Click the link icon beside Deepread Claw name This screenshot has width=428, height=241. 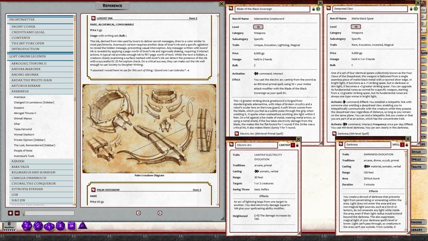tap(328, 9)
